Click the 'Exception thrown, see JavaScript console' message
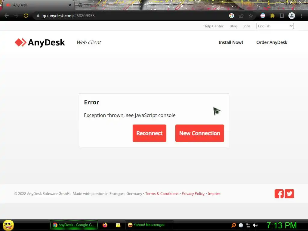The height and width of the screenshot is (231, 308). pos(130,115)
